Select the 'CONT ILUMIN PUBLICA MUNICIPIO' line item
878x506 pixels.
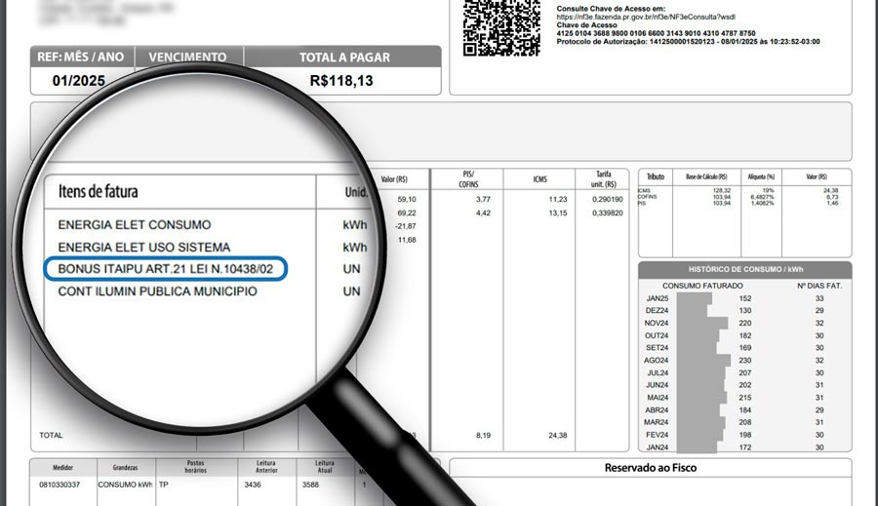tap(157, 292)
